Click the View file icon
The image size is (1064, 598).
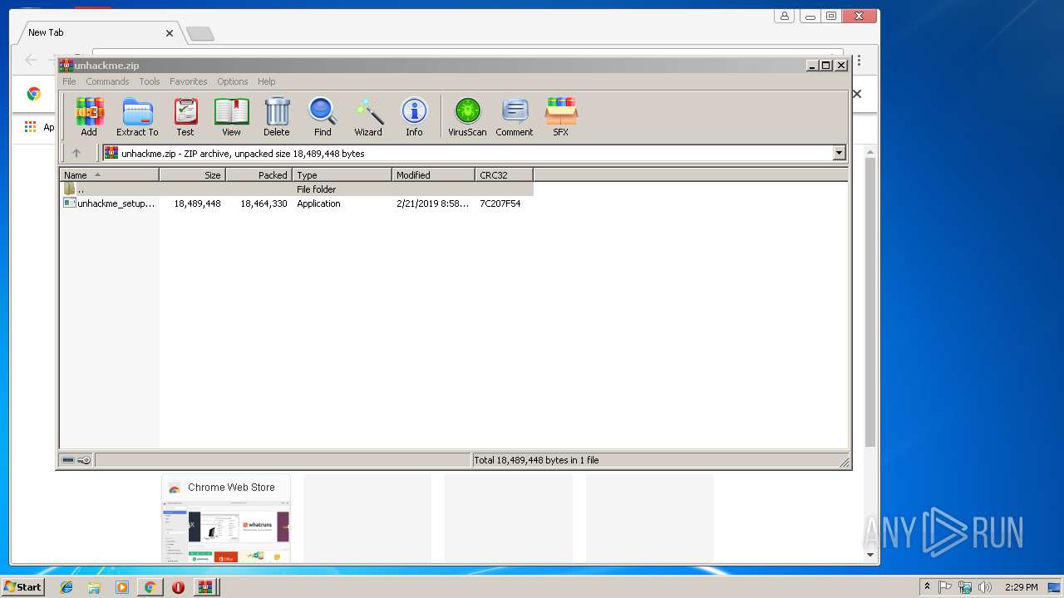tap(231, 117)
